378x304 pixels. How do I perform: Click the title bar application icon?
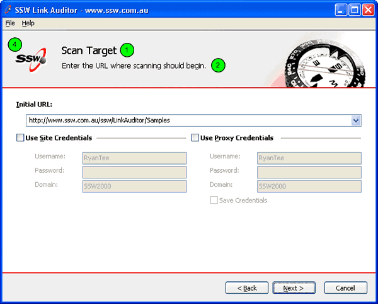[8, 8]
